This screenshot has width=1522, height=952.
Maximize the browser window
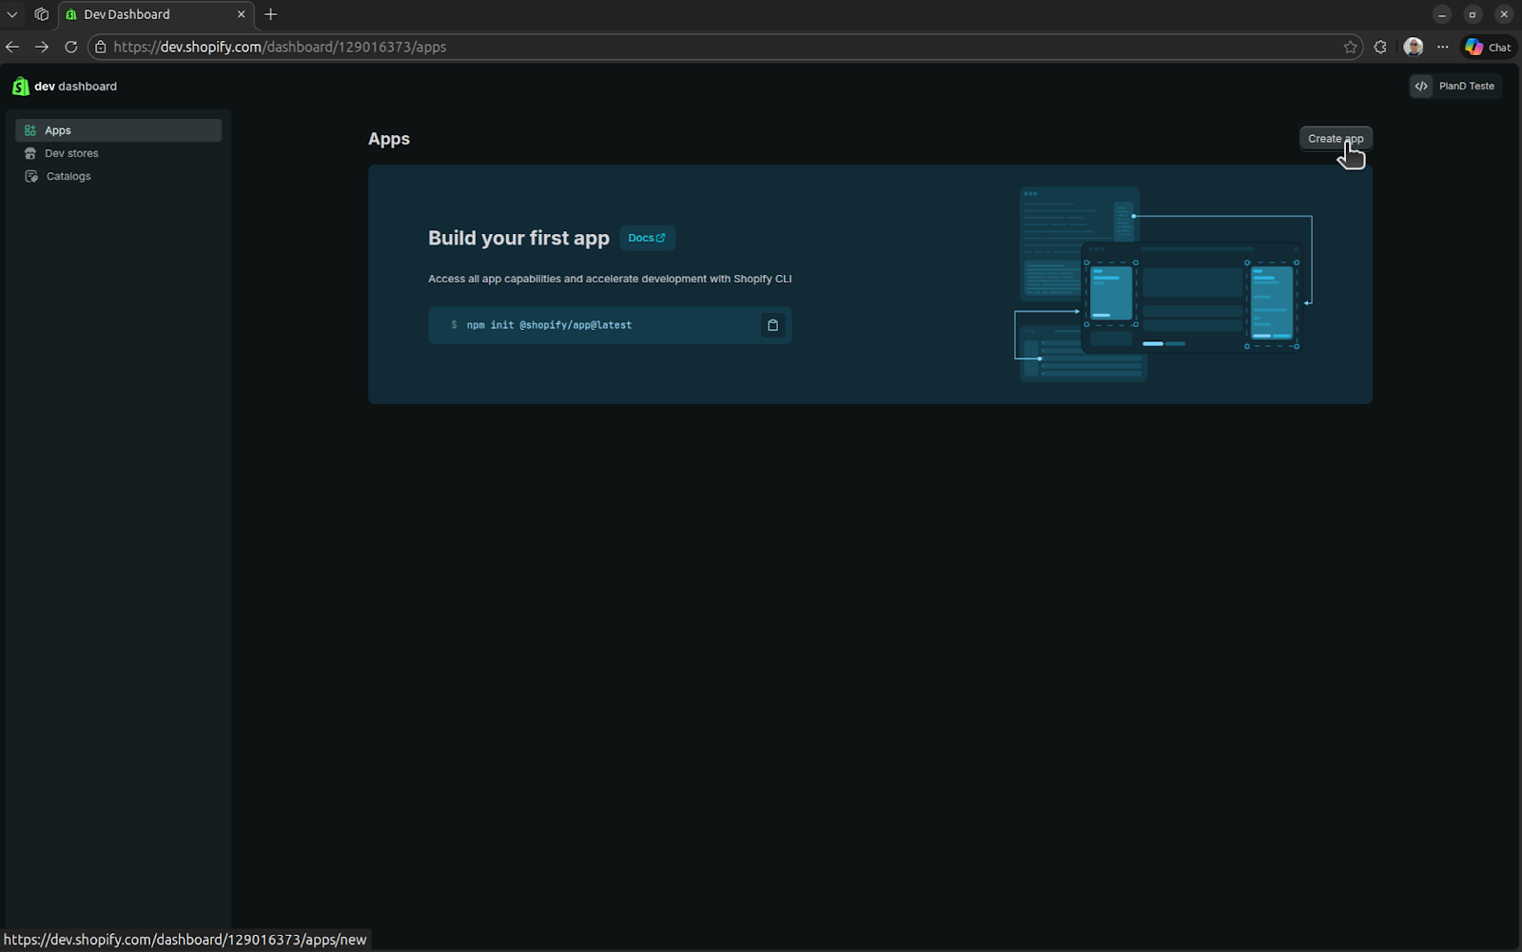(x=1473, y=14)
